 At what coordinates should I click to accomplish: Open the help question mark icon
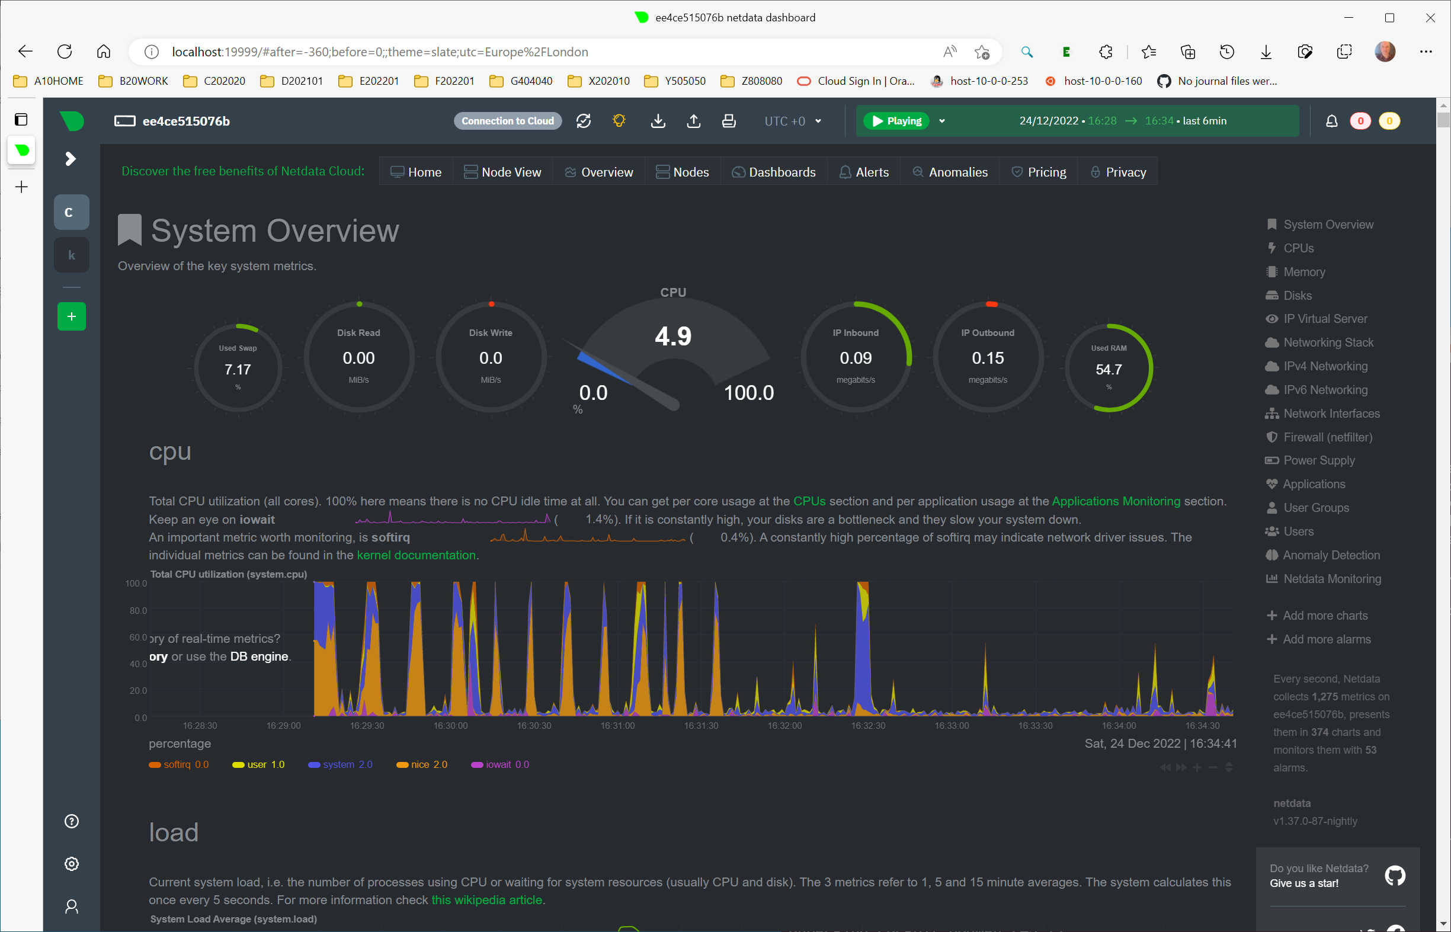(72, 821)
